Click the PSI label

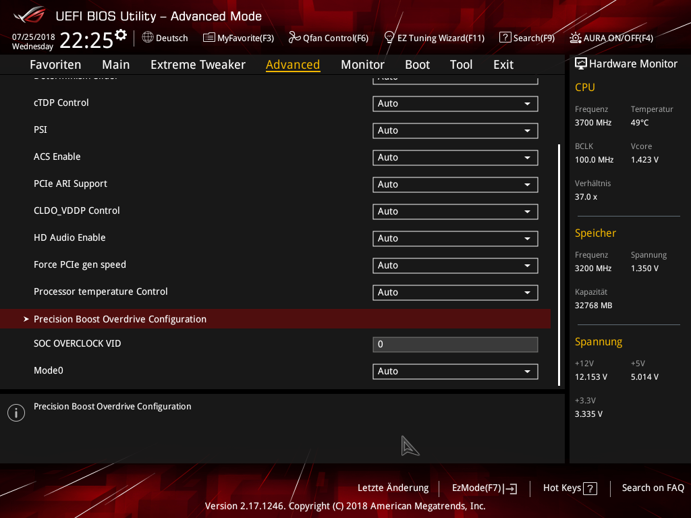[40, 129]
